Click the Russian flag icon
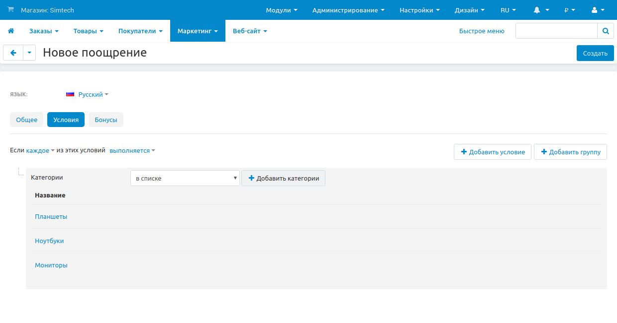 coord(70,94)
